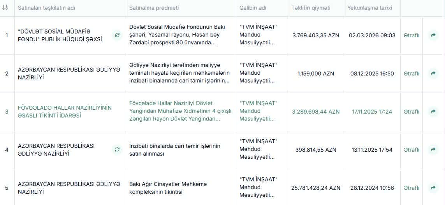Click Satınalma predmeti column header
Screen dimensions: 445x205
tap(154, 8)
